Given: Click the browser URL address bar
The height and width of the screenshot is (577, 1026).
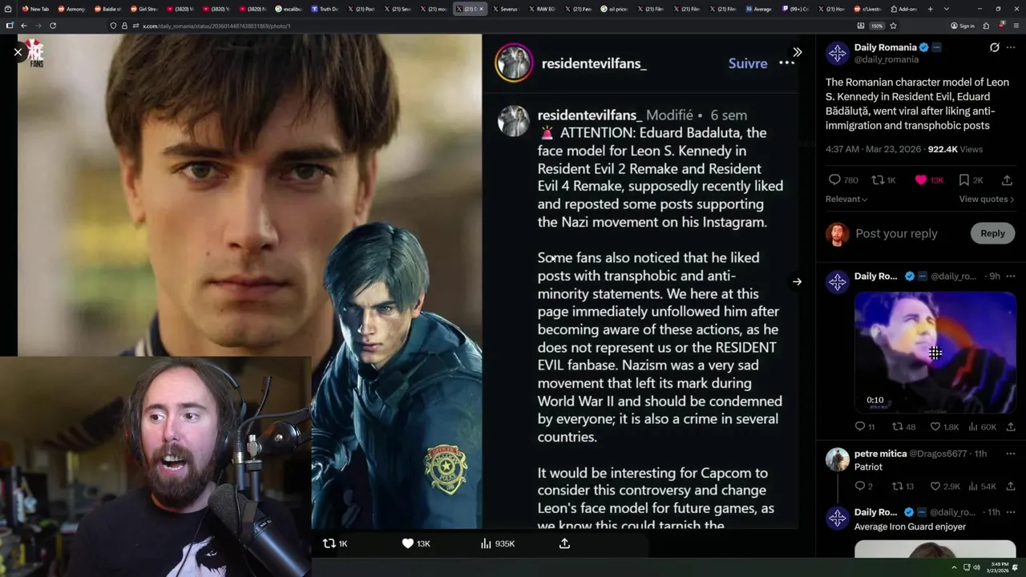Looking at the screenshot, I should click(x=481, y=26).
